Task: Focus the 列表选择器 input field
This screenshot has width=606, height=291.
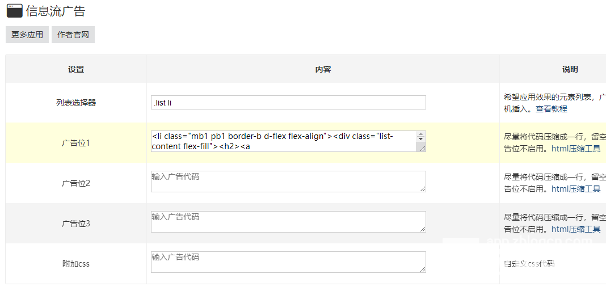Action: tap(288, 103)
